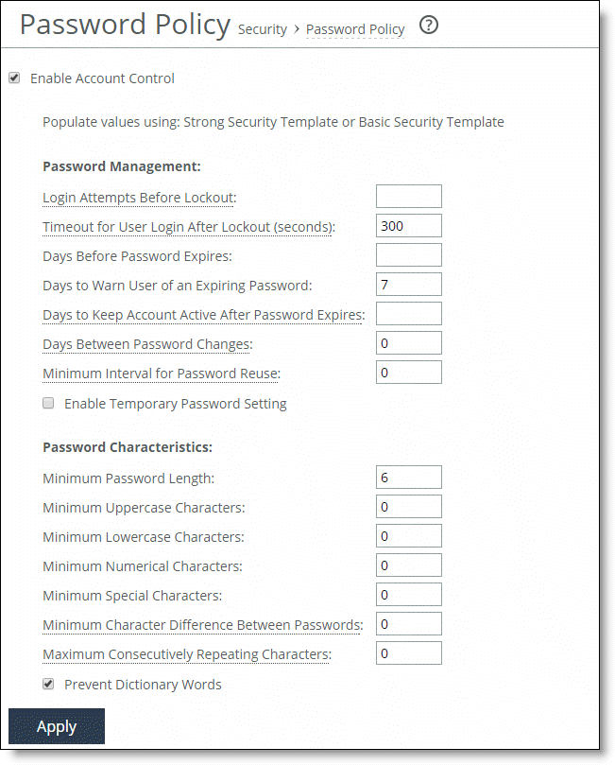
Task: Select the Minimum Password Length field
Action: click(x=408, y=477)
